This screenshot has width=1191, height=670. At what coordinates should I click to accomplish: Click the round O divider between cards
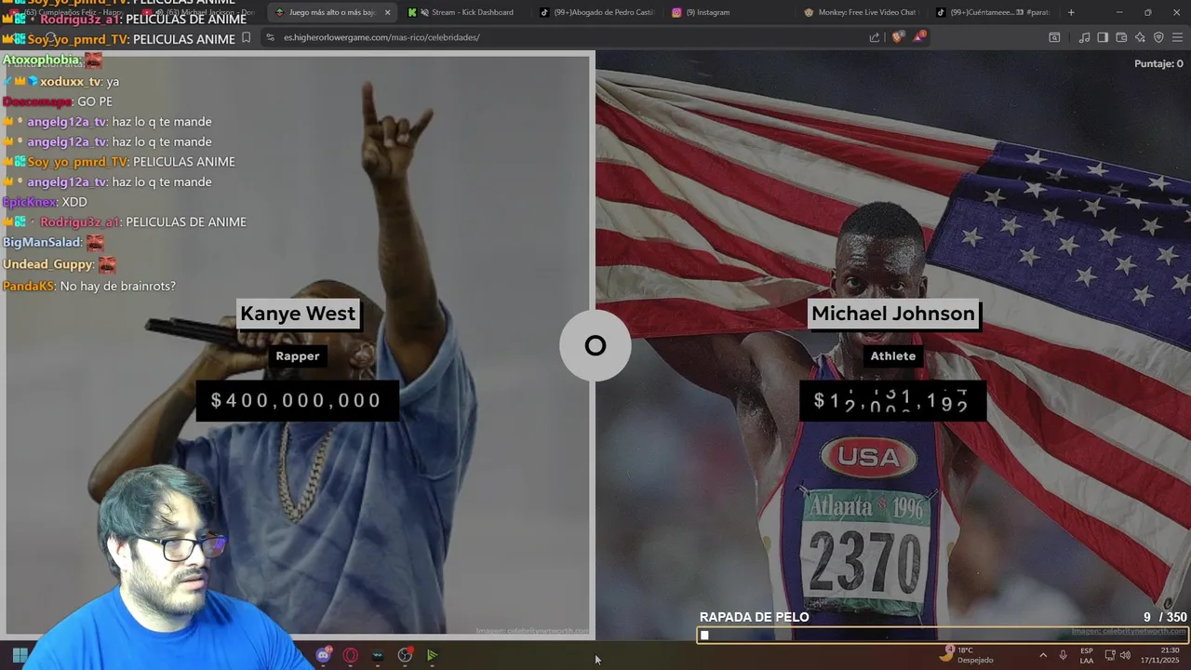tap(595, 345)
